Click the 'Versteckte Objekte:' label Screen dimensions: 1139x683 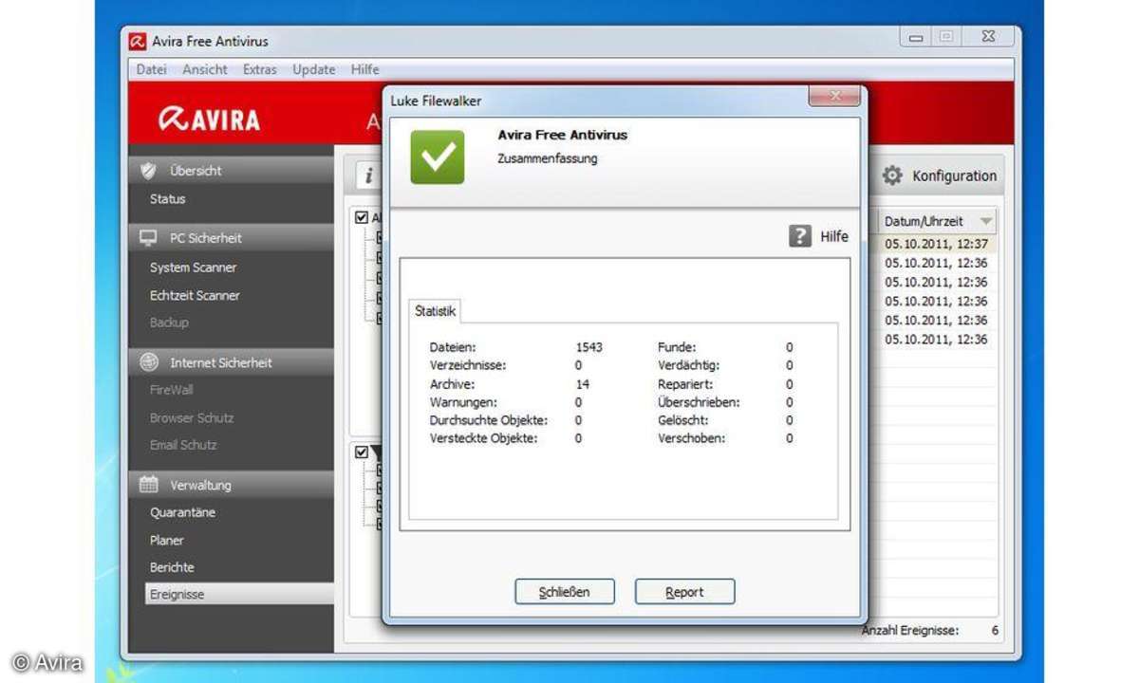pos(483,438)
